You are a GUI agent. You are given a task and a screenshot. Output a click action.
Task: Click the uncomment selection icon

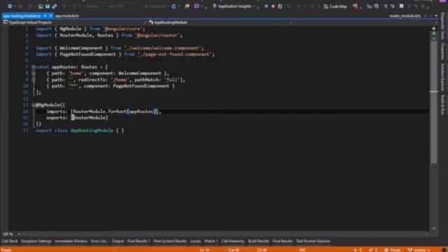(x=392, y=6)
